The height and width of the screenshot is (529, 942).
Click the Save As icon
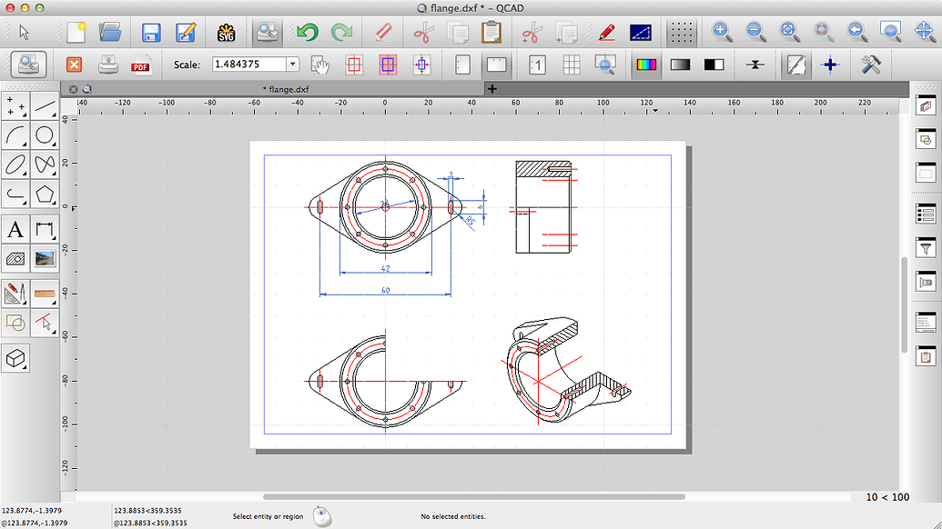pos(185,32)
